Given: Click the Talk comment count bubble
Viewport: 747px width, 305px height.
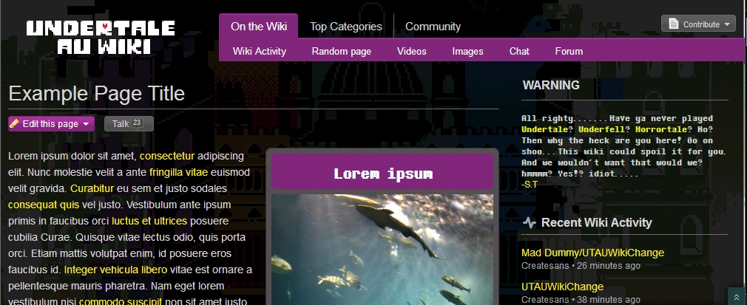Looking at the screenshot, I should [x=137, y=123].
